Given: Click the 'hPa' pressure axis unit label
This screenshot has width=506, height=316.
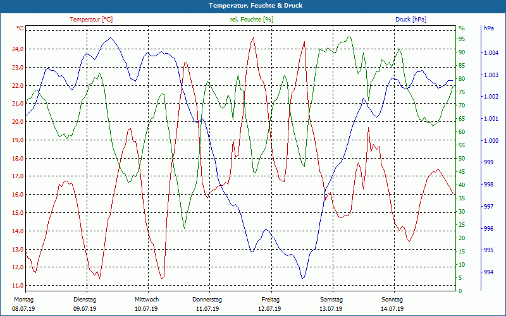Looking at the screenshot, I should click(488, 28).
